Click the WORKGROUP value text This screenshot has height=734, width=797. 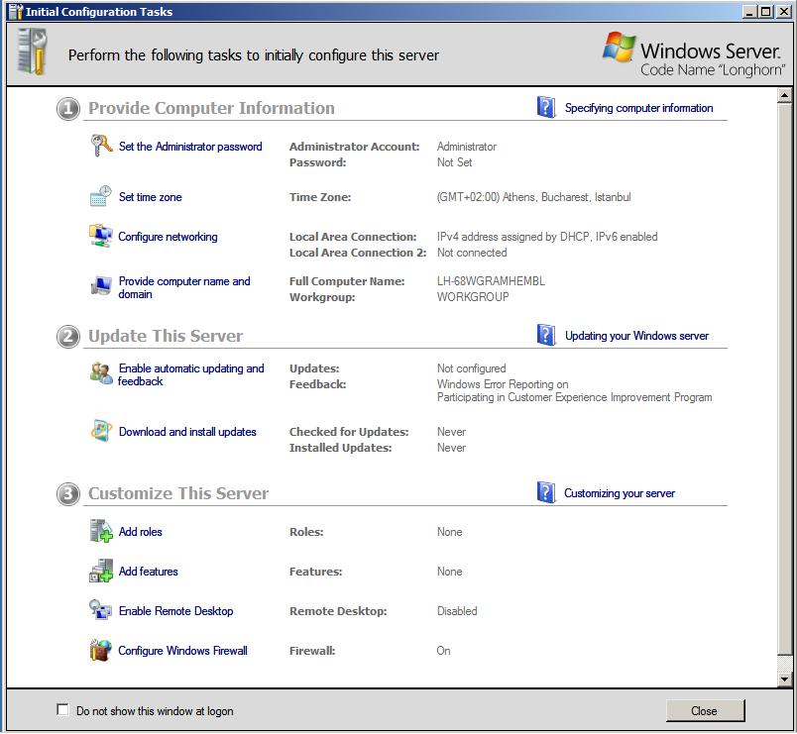(473, 296)
